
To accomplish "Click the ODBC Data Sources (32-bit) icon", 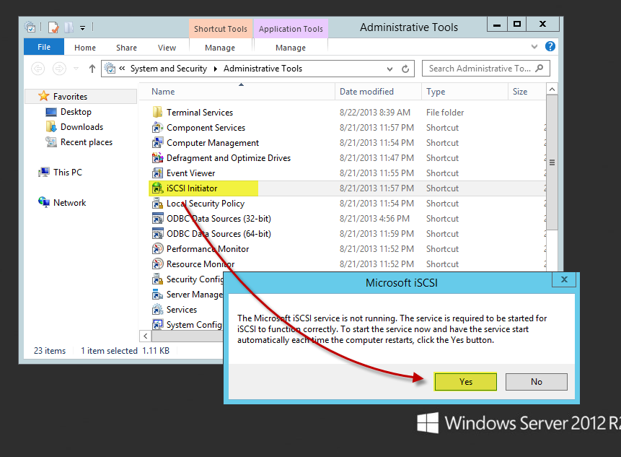I will [x=157, y=219].
